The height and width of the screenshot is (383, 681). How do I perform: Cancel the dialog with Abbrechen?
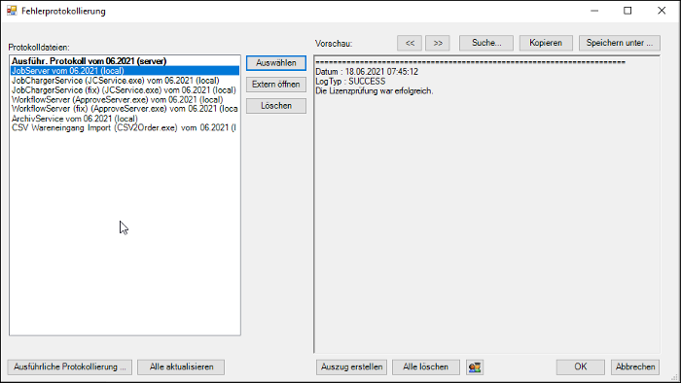click(635, 366)
